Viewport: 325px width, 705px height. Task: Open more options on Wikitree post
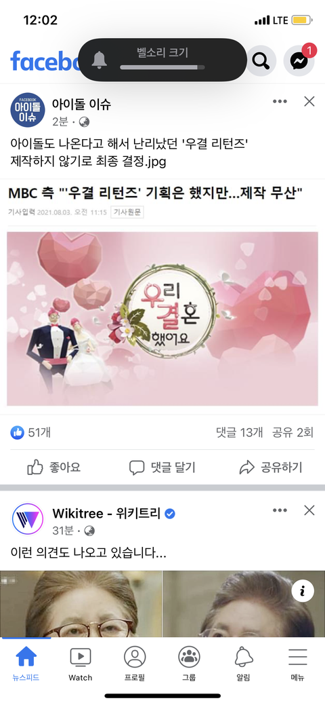(280, 510)
